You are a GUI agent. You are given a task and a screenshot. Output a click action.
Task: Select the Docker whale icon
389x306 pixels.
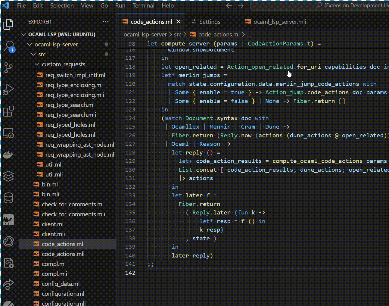pos(8,155)
